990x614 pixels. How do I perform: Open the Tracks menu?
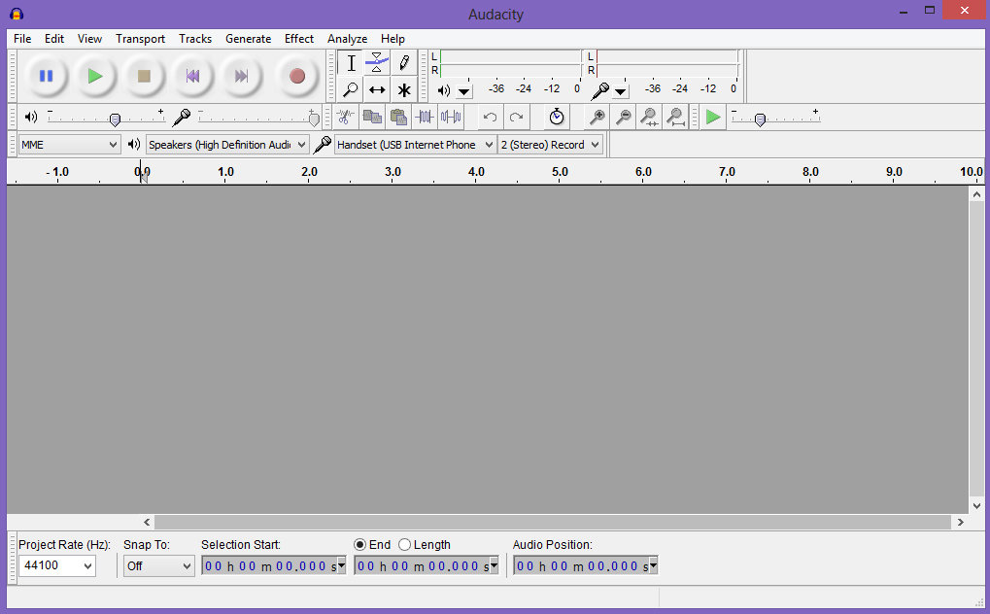195,39
